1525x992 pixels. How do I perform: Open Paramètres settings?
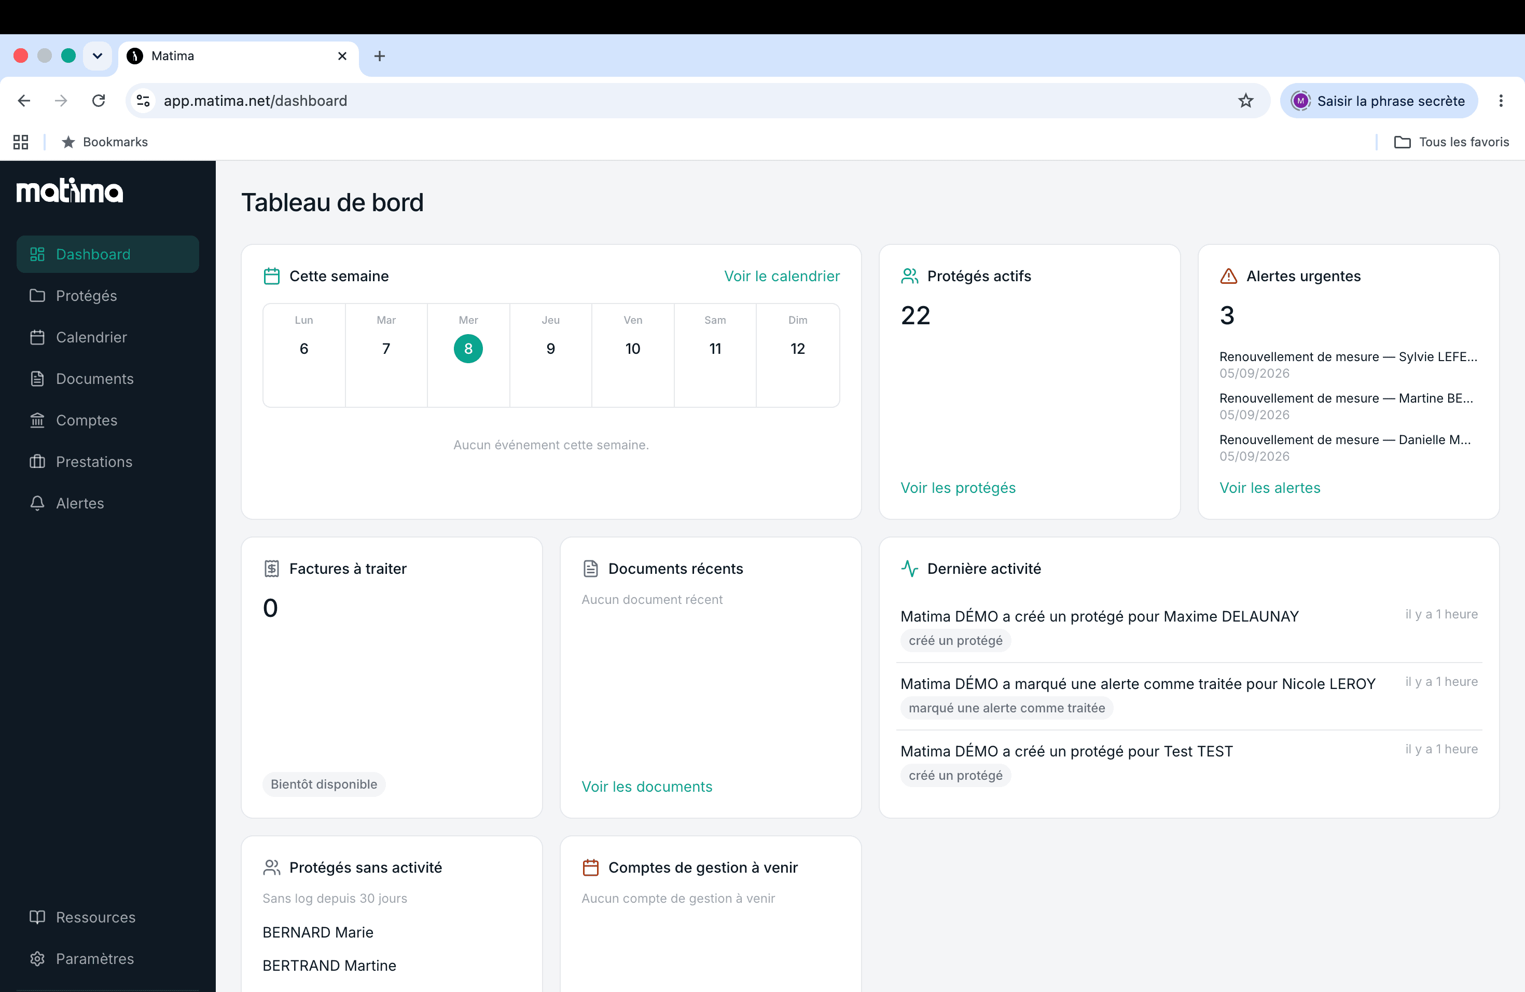point(108,959)
